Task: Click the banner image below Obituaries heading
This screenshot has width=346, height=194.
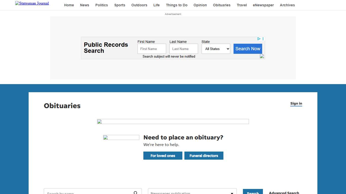Action: coord(173,122)
